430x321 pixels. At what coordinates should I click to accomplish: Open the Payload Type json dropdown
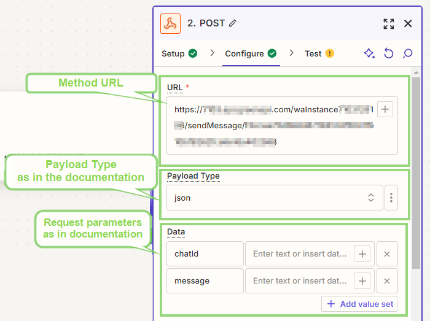coord(275,198)
